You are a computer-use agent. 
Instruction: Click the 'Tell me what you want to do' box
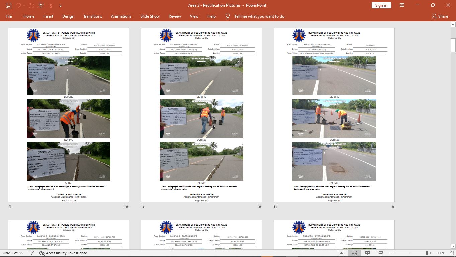click(259, 16)
